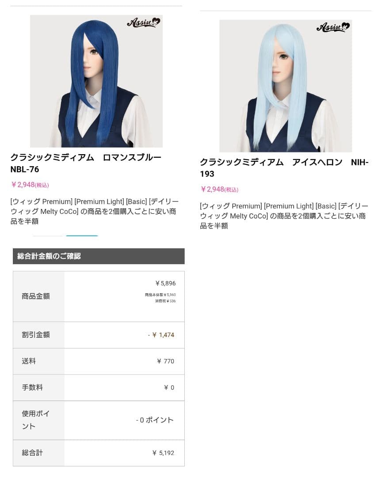
Task: Click the Assist logo on blue wig image
Action: [144, 23]
